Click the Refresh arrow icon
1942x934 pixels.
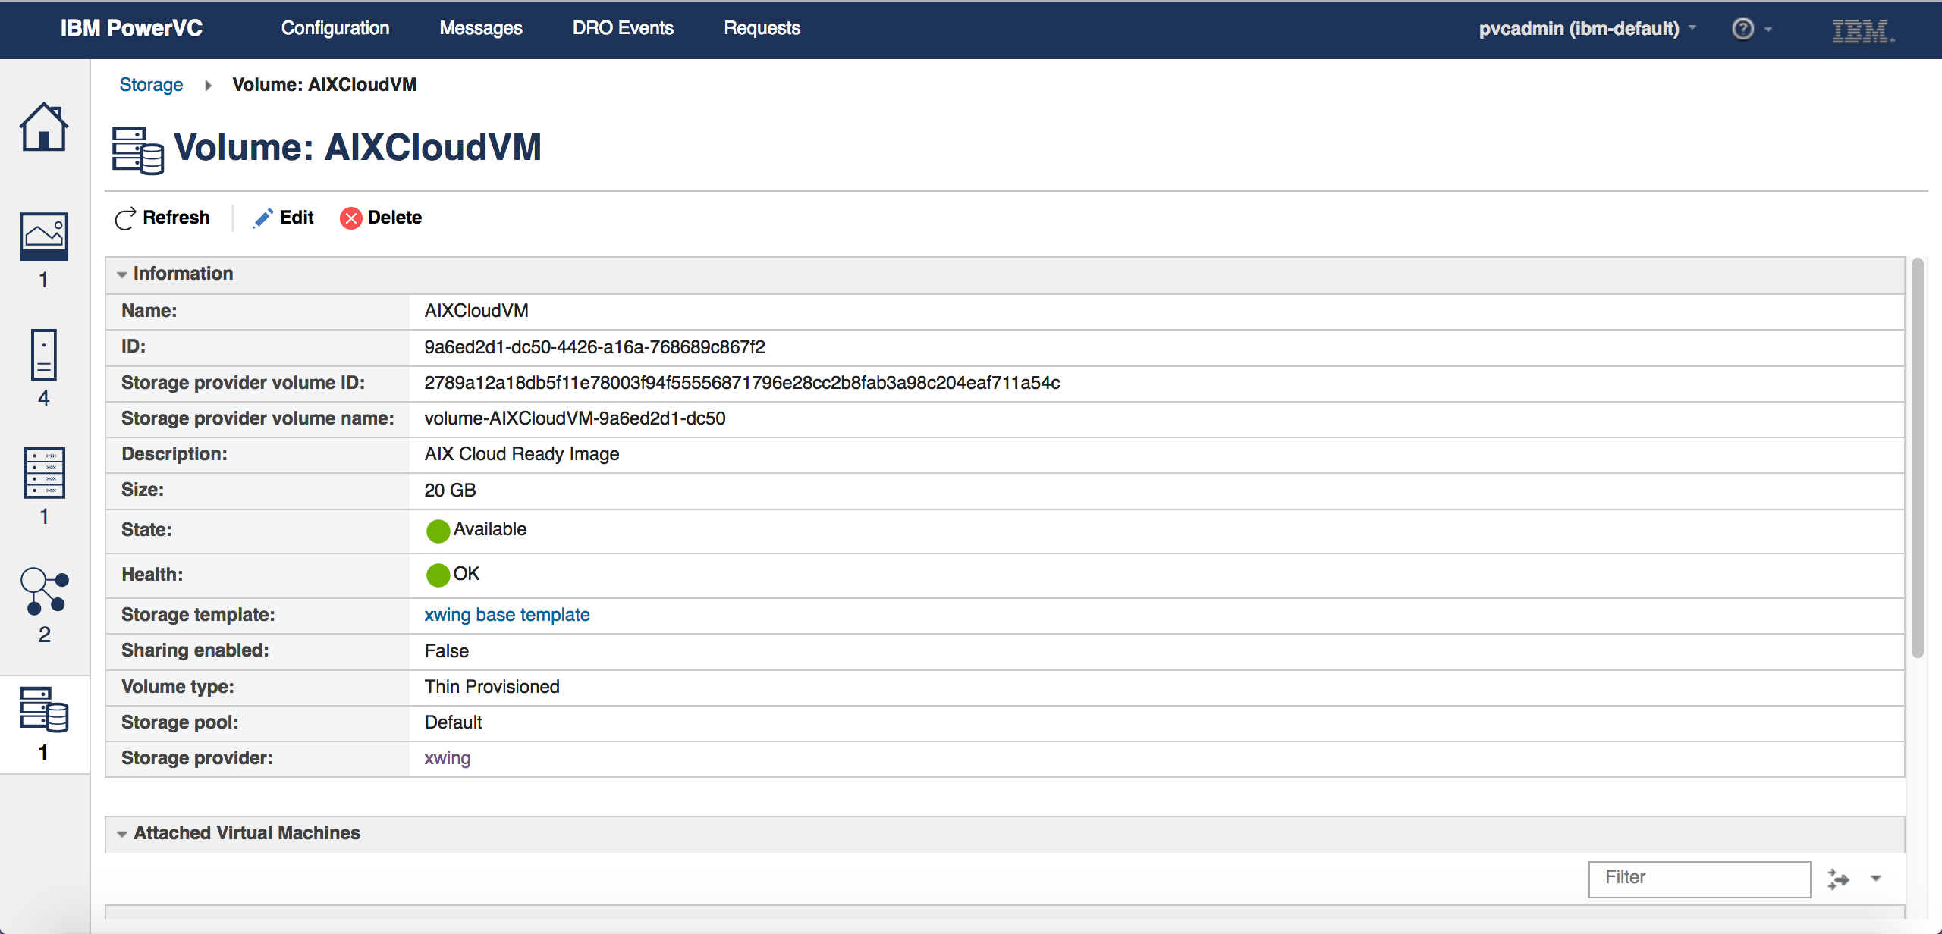(x=125, y=218)
